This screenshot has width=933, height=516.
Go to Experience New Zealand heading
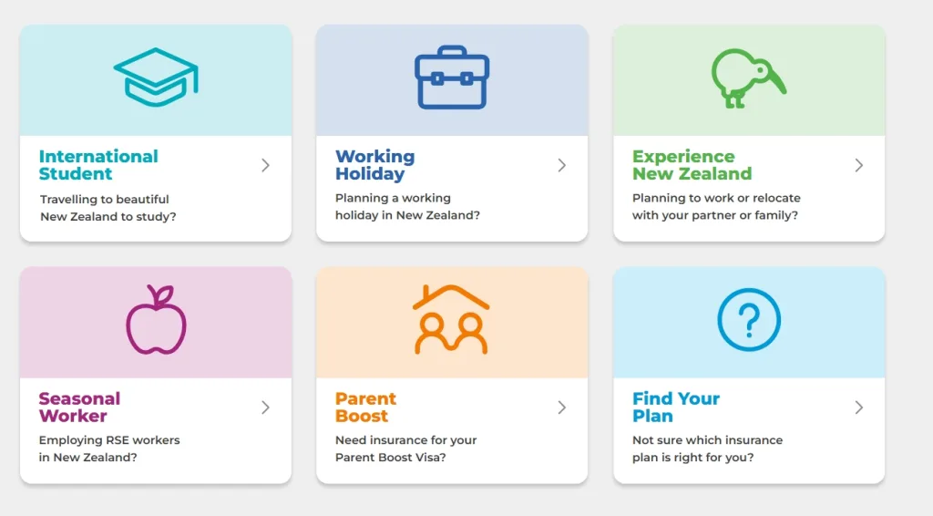(x=692, y=165)
